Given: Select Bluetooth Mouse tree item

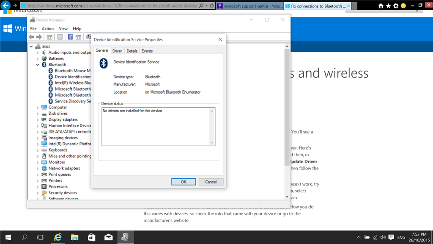Looking at the screenshot, I should tap(70, 71).
